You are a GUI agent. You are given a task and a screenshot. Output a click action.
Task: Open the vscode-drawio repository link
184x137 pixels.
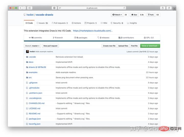[44, 15]
